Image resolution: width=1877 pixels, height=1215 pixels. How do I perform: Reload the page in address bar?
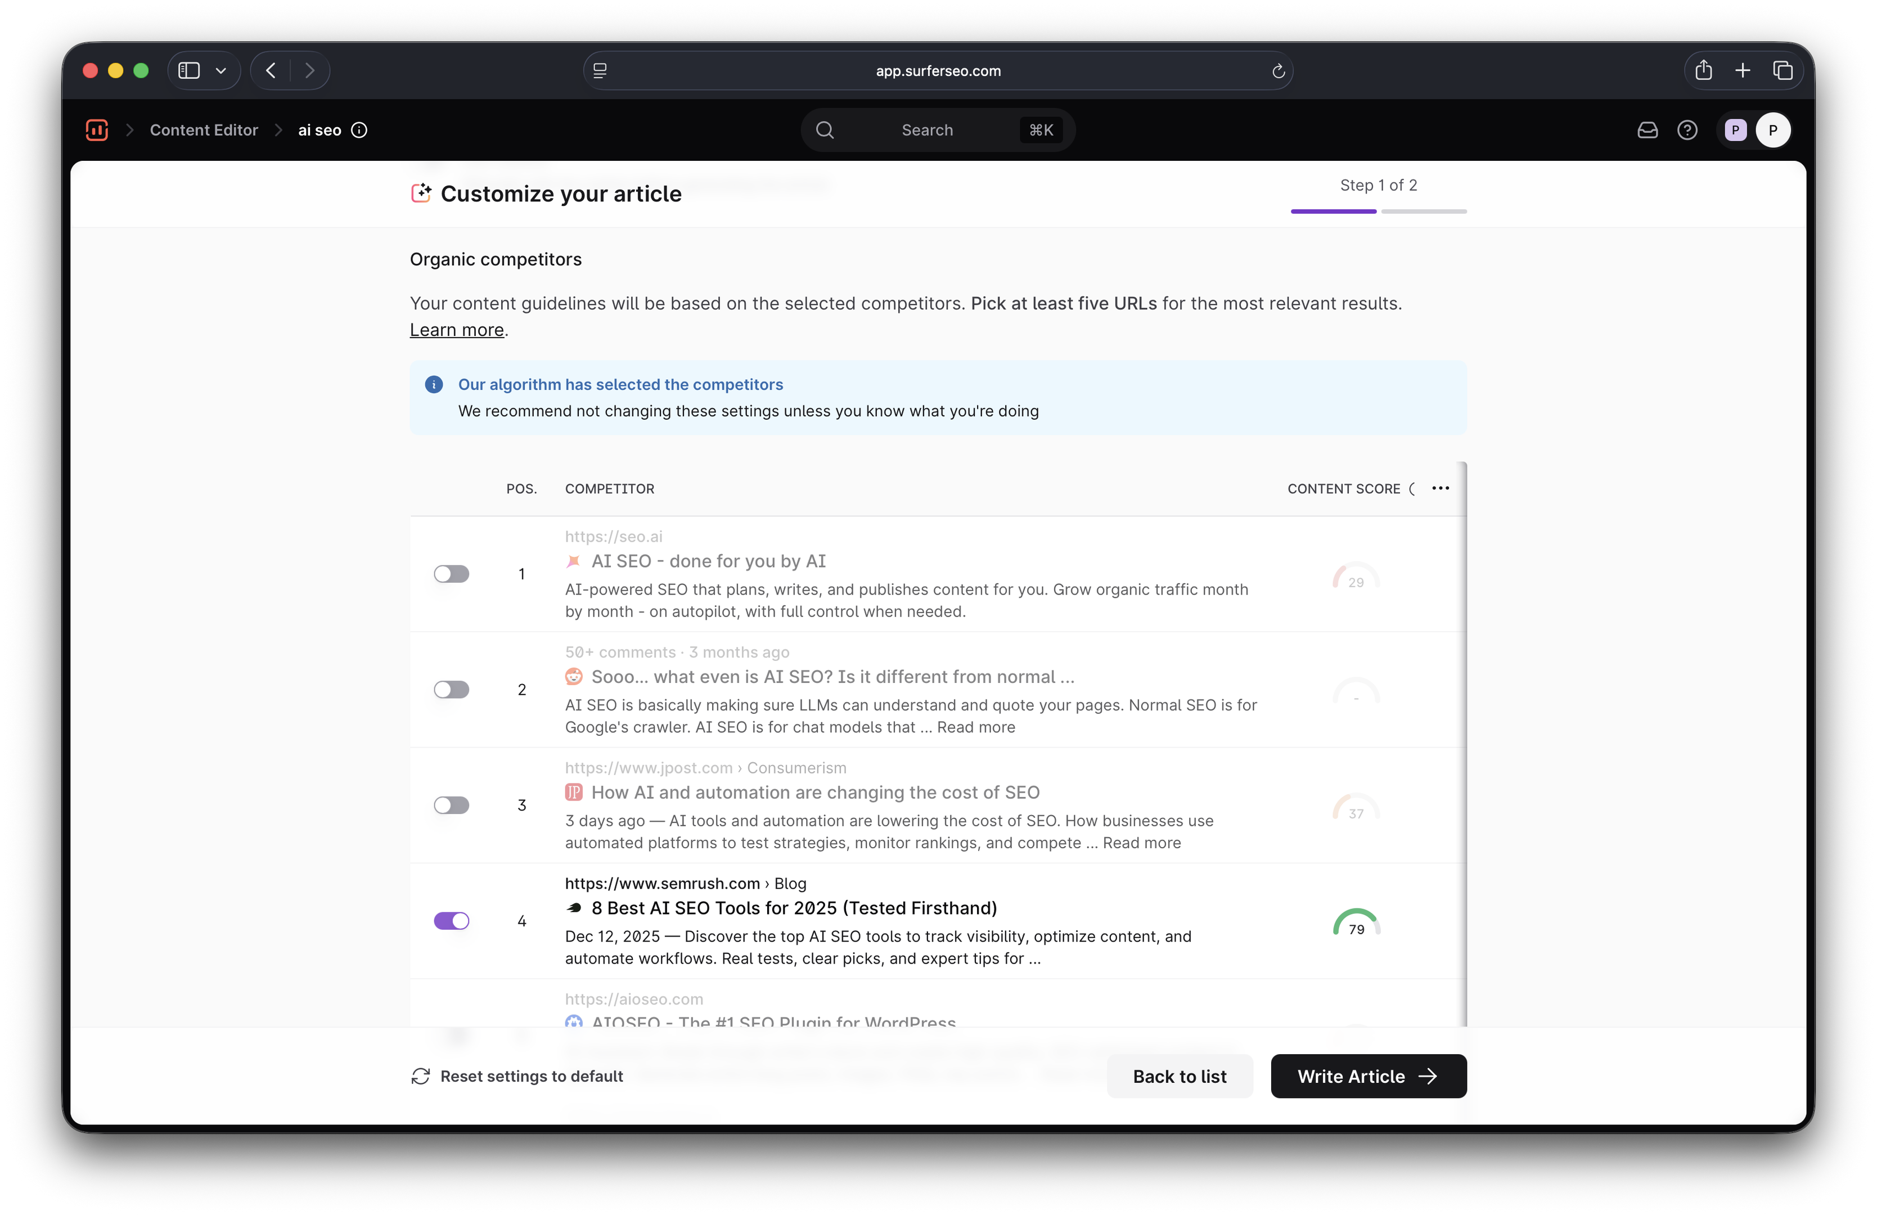coord(1279,71)
